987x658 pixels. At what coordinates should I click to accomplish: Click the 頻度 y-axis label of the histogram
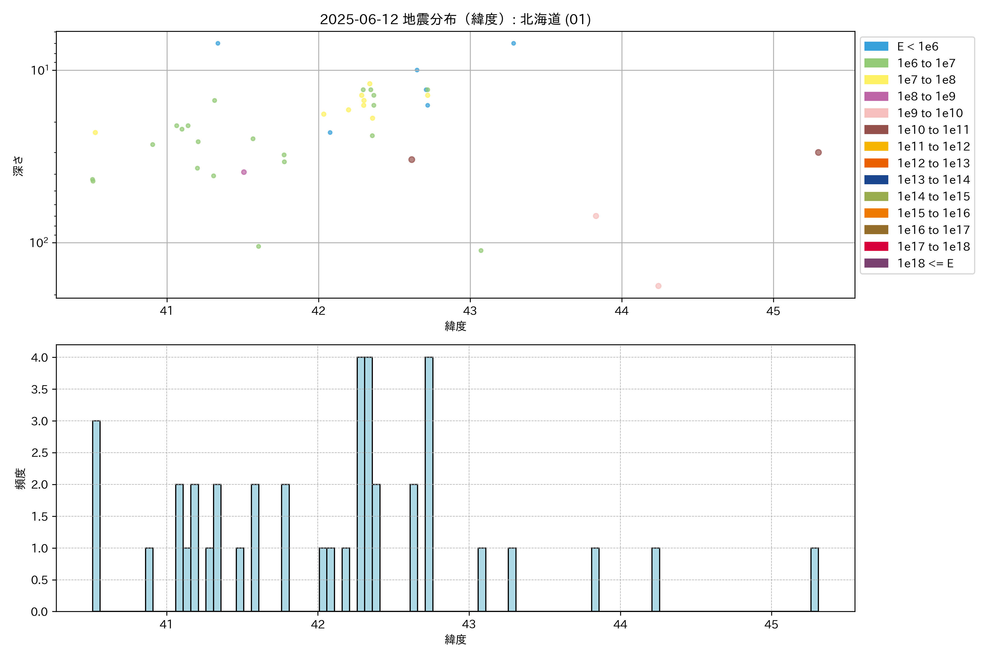coord(20,478)
